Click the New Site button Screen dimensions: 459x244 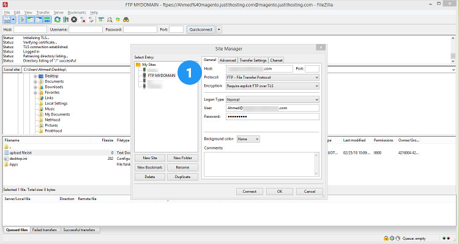(x=150, y=158)
